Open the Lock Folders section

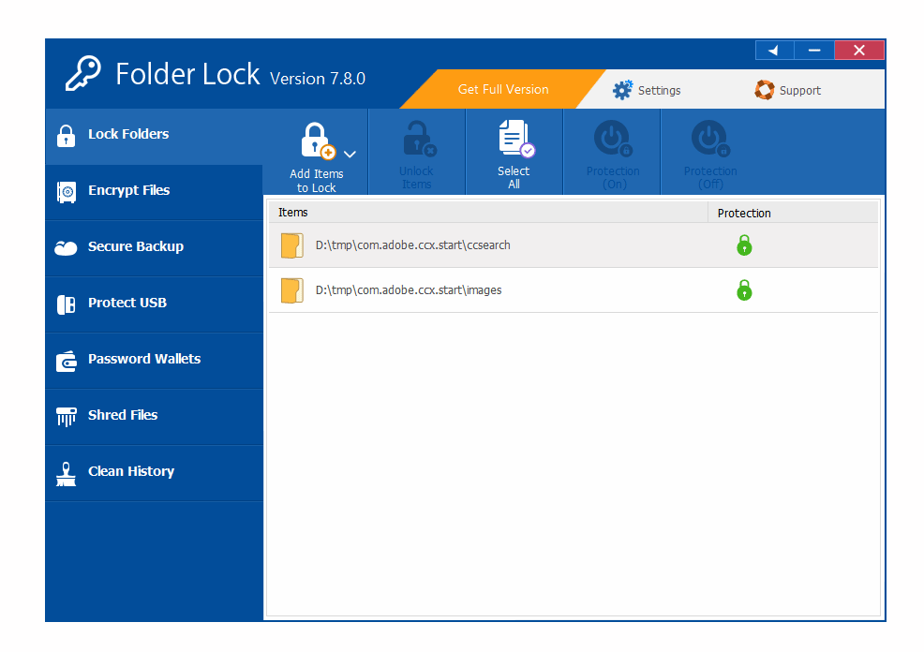pos(154,136)
